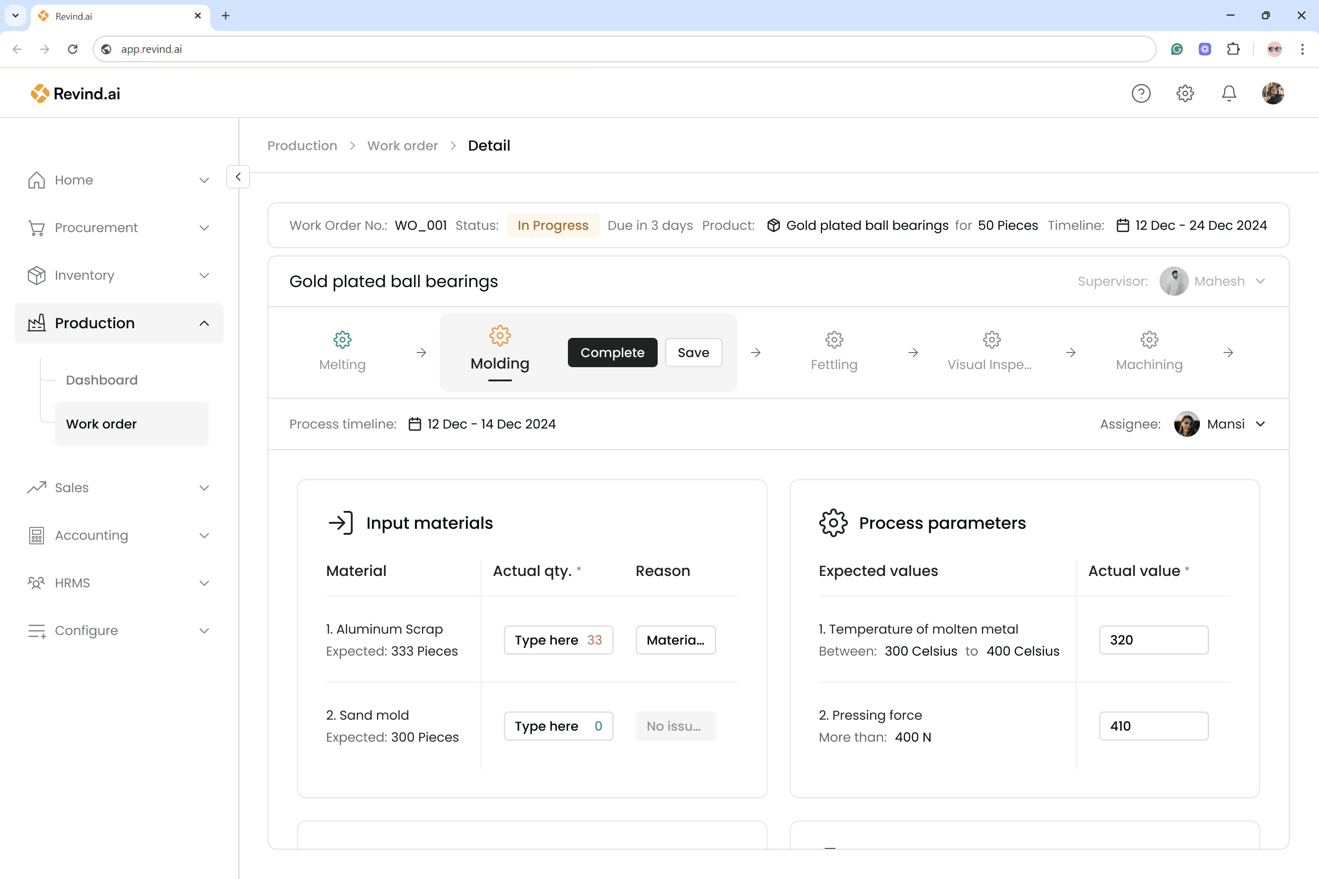1319x879 pixels.
Task: Open Aluminum Scrap reason dropdown
Action: click(675, 640)
